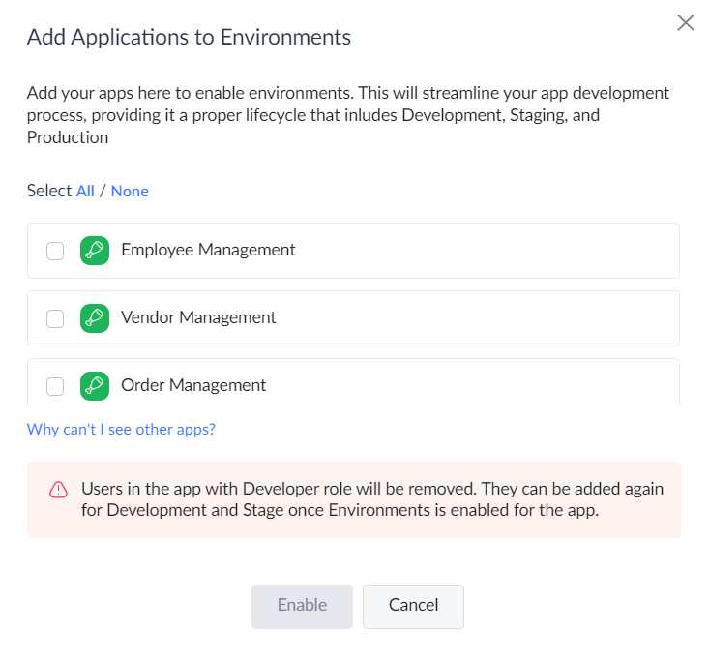Viewport: 709px width, 661px height.
Task: Select All applications link
Action: tap(85, 191)
